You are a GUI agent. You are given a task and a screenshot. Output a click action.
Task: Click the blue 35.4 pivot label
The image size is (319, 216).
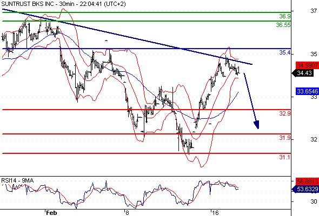285,52
